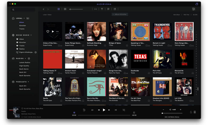This screenshot has height=125, width=208.
Task: Click the Talking Heads artist under Speaking in Ton..
Action: 136,45
